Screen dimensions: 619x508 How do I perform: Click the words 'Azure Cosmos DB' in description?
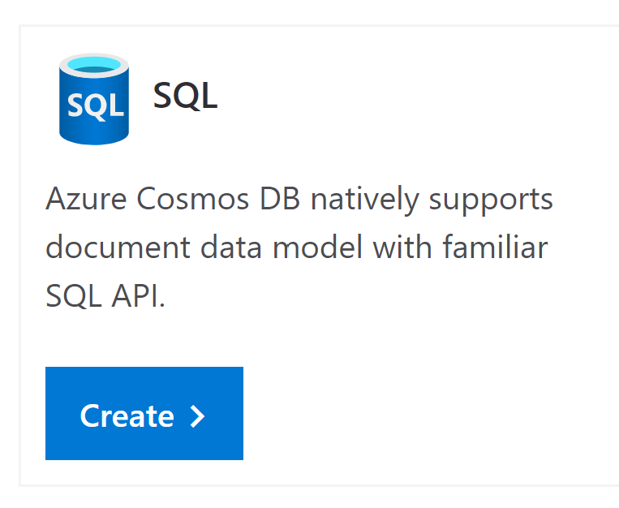tap(174, 200)
